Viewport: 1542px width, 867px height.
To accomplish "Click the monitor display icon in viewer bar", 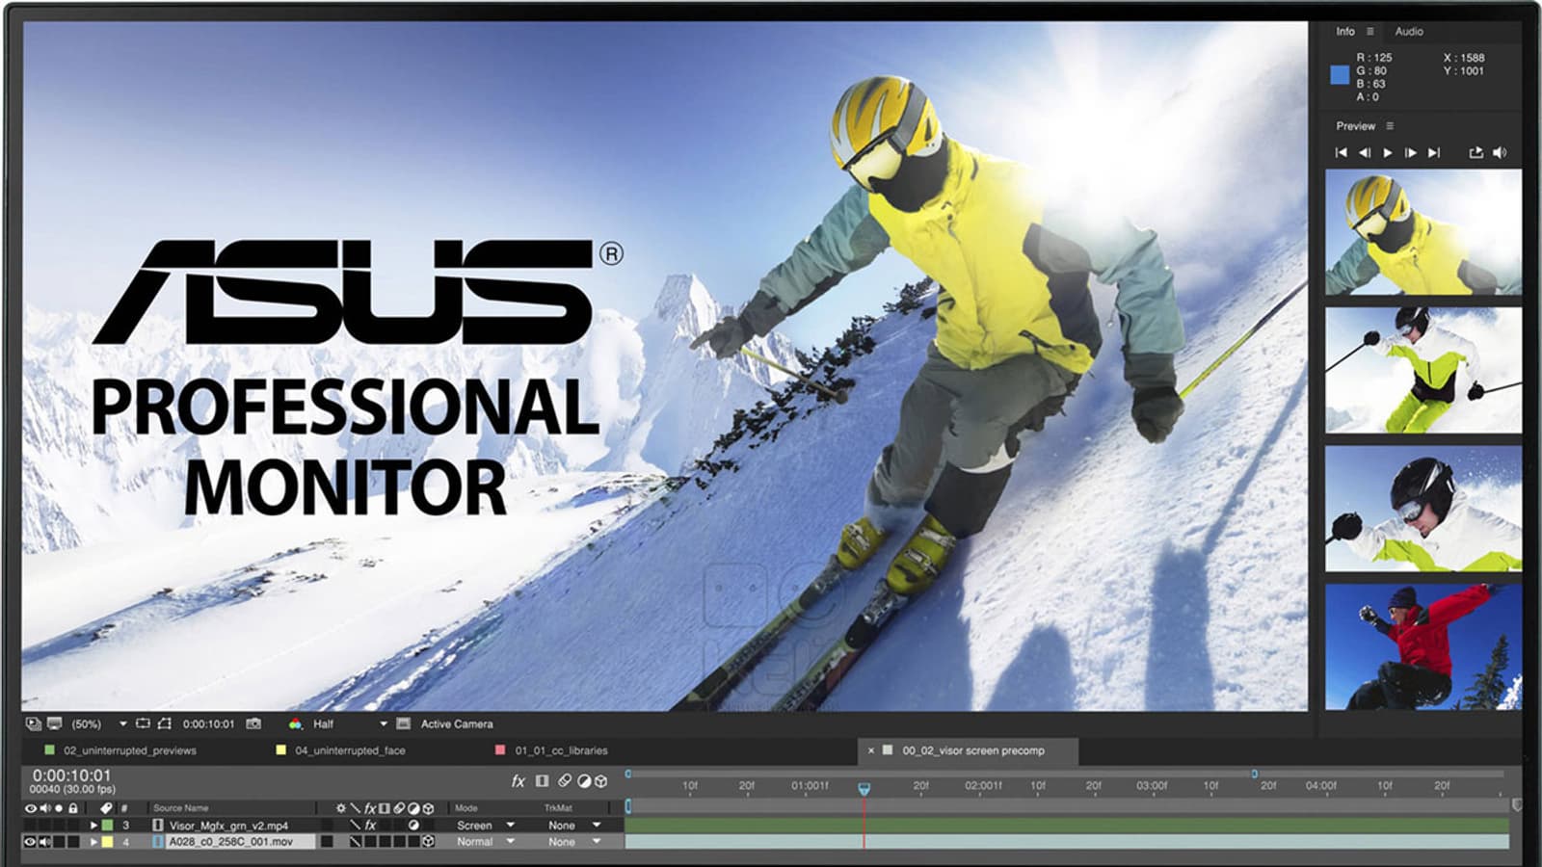I will pos(54,723).
